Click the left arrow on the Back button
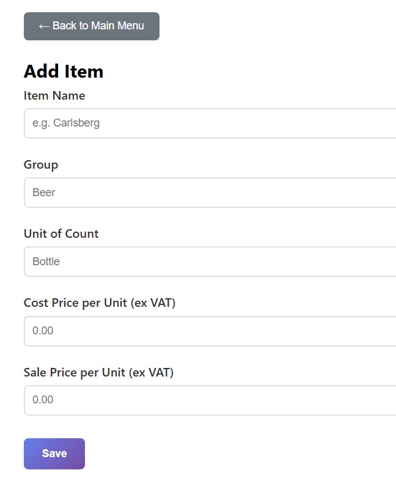 click(x=43, y=26)
